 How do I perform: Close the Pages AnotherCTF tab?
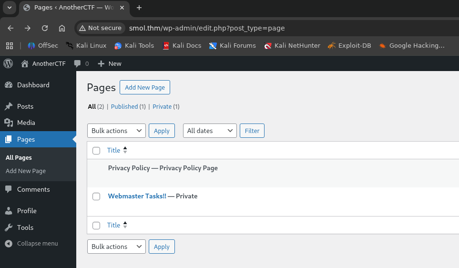[122, 8]
